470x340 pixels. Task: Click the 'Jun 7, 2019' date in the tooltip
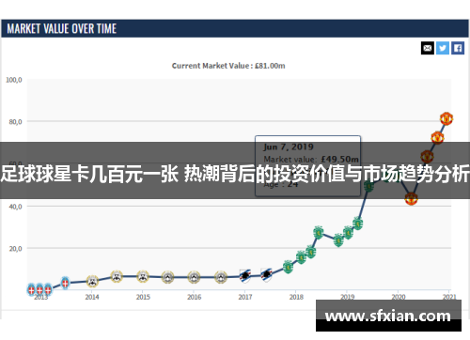click(x=289, y=147)
